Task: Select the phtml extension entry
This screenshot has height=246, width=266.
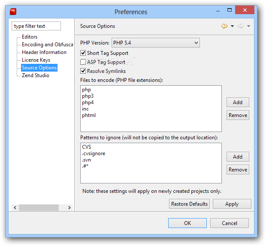Action: [89, 115]
